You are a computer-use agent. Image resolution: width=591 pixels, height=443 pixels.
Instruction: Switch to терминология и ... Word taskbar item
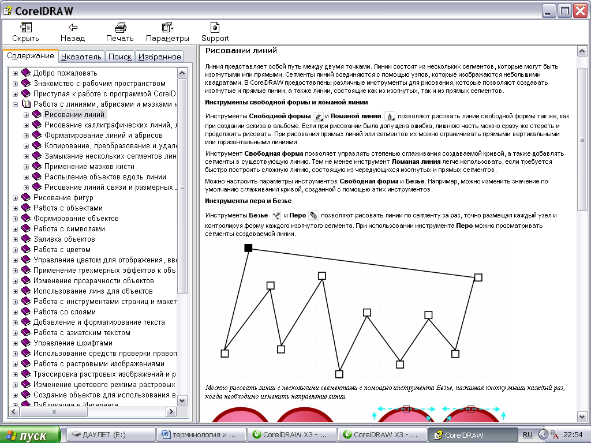(201, 435)
